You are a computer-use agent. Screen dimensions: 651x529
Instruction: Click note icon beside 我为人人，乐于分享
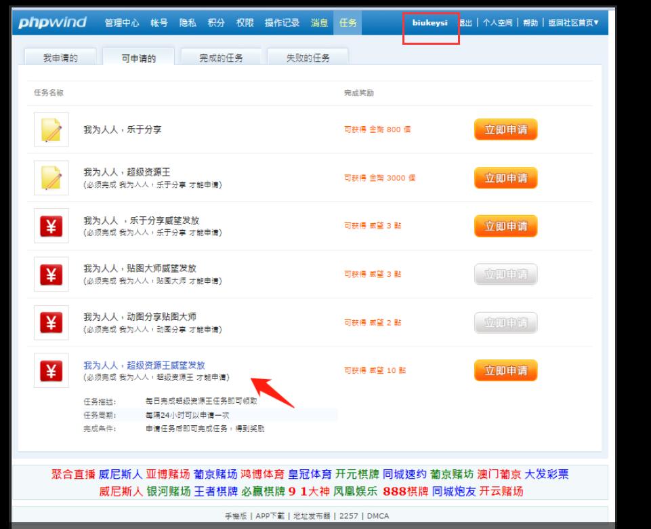coord(51,129)
